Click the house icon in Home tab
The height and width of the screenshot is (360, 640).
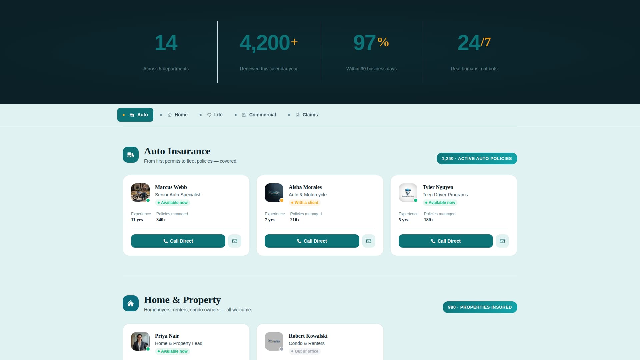click(170, 115)
